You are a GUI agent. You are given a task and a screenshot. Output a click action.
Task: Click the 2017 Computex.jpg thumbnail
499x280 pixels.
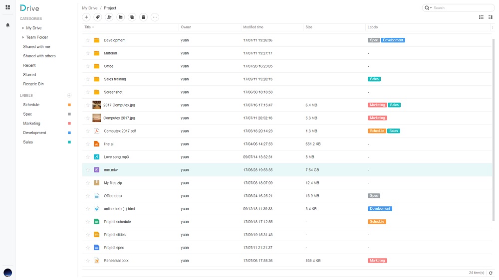pos(97,105)
